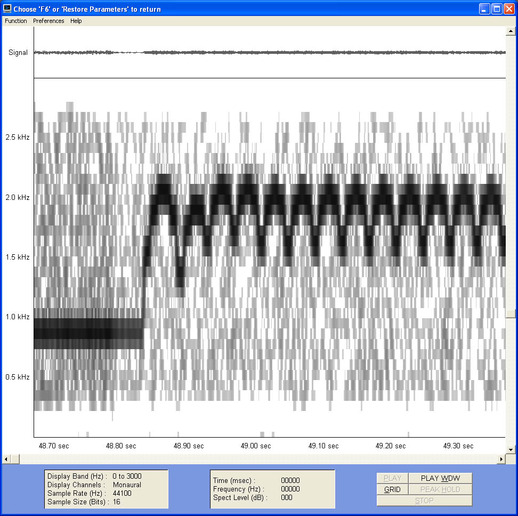Click the application icon in title bar

(7, 9)
